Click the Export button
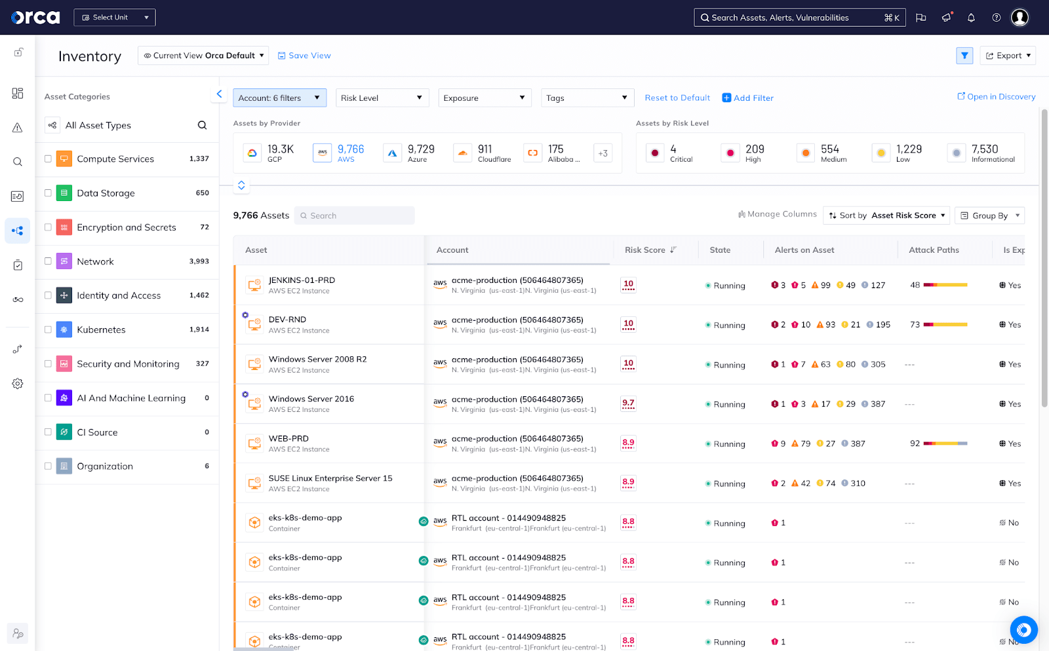Screen dimensions: 1049x651 click(1007, 55)
